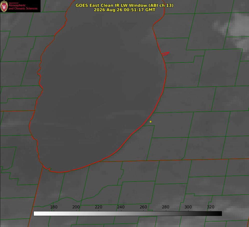Click the Department of label in logo
The height and width of the screenshot is (227, 249).
(14, 3)
